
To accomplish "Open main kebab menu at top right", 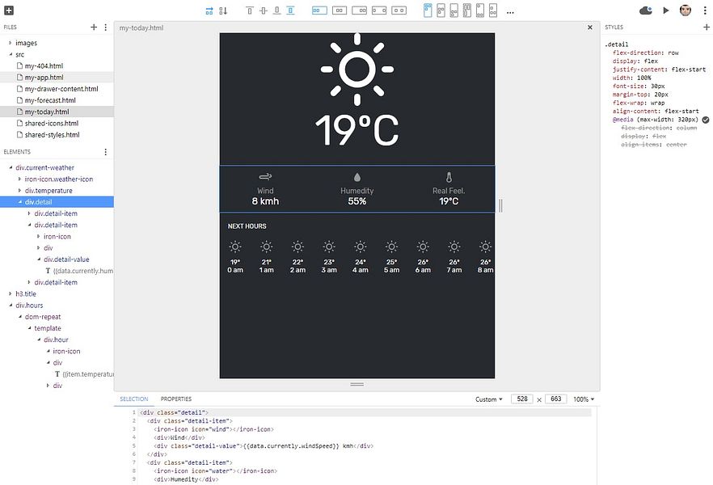I will click(x=705, y=11).
